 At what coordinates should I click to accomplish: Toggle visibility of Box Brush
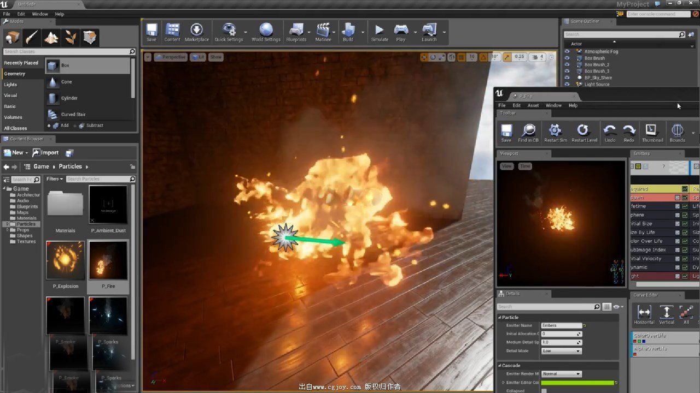[x=567, y=58]
